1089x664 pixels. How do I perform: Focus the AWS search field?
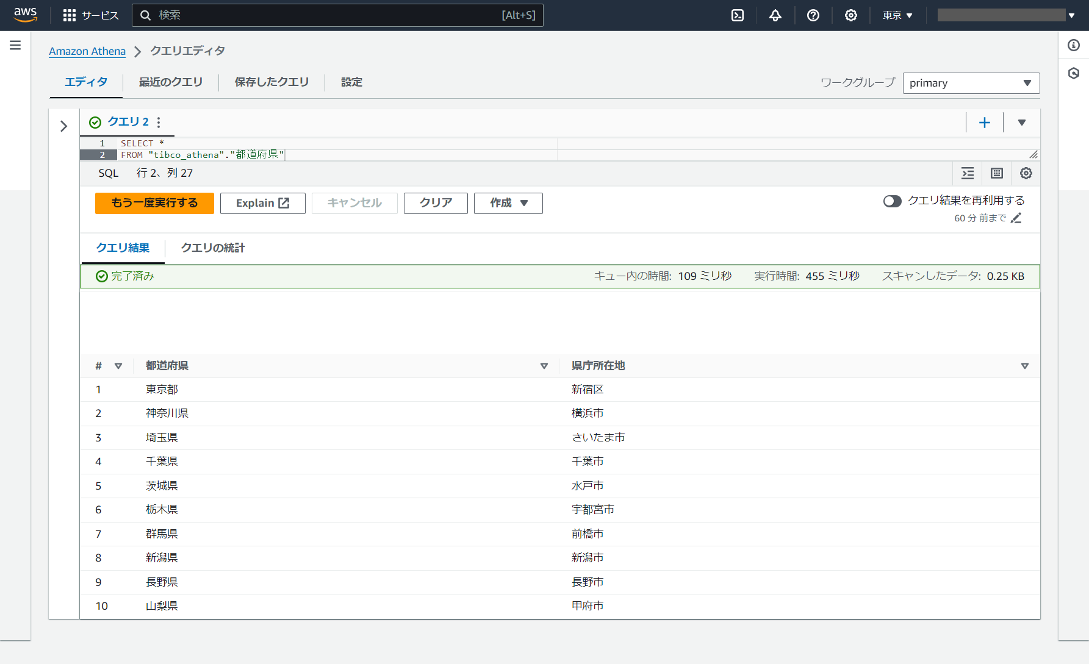[x=337, y=15]
